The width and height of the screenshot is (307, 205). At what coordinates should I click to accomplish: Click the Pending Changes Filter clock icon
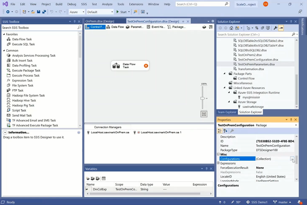tap(249, 28)
